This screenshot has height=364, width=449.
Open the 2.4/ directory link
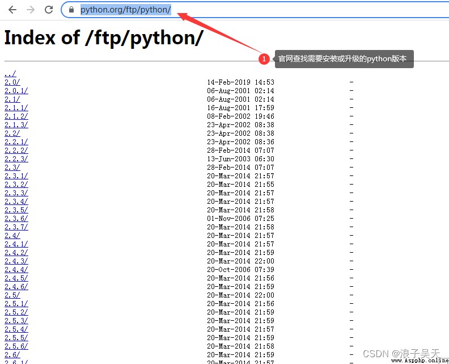pyautogui.click(x=12, y=236)
